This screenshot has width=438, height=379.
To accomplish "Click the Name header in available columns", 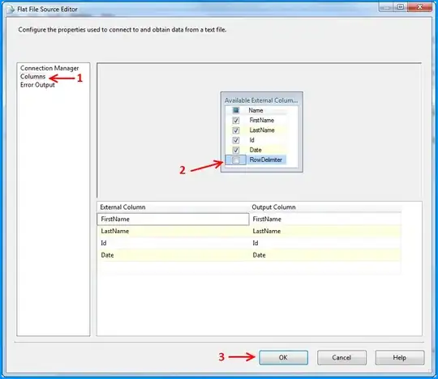I will (255, 110).
